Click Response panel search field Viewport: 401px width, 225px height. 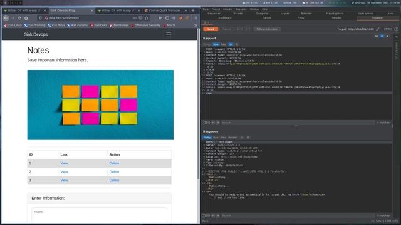298,216
